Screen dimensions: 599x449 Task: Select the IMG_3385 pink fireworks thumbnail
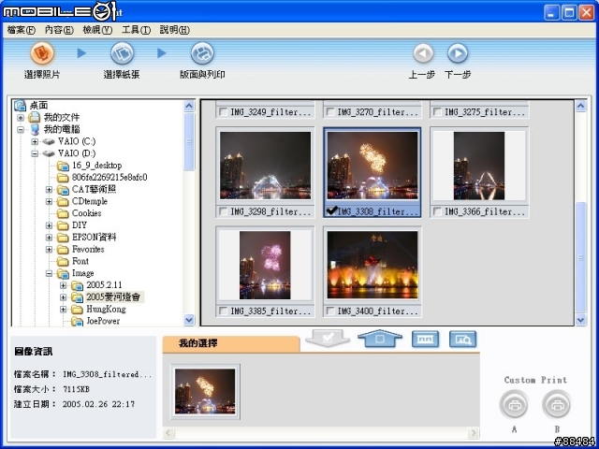pos(265,265)
